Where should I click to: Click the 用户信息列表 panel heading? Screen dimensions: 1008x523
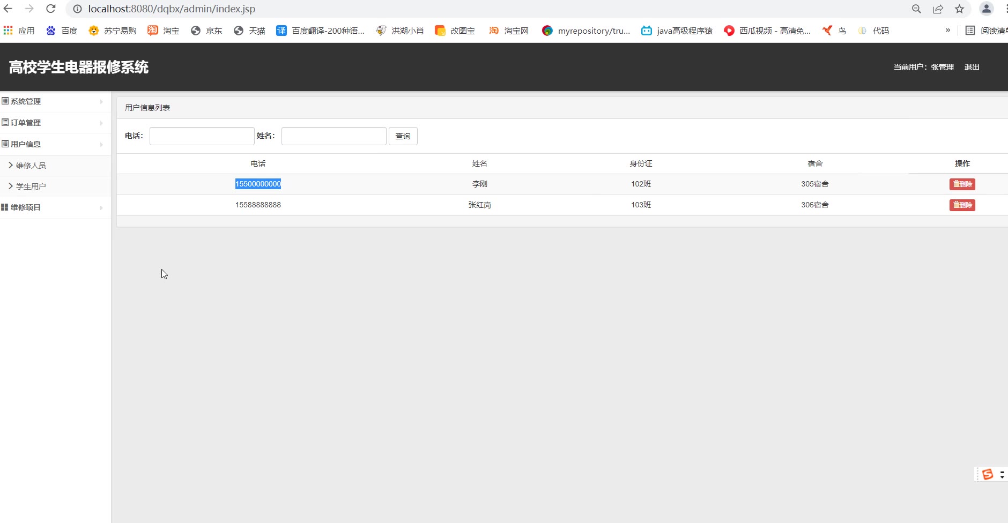click(x=147, y=108)
